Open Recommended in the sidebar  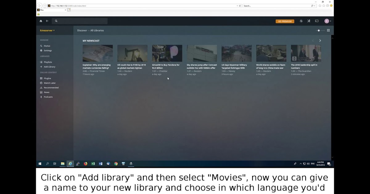pos(51,88)
